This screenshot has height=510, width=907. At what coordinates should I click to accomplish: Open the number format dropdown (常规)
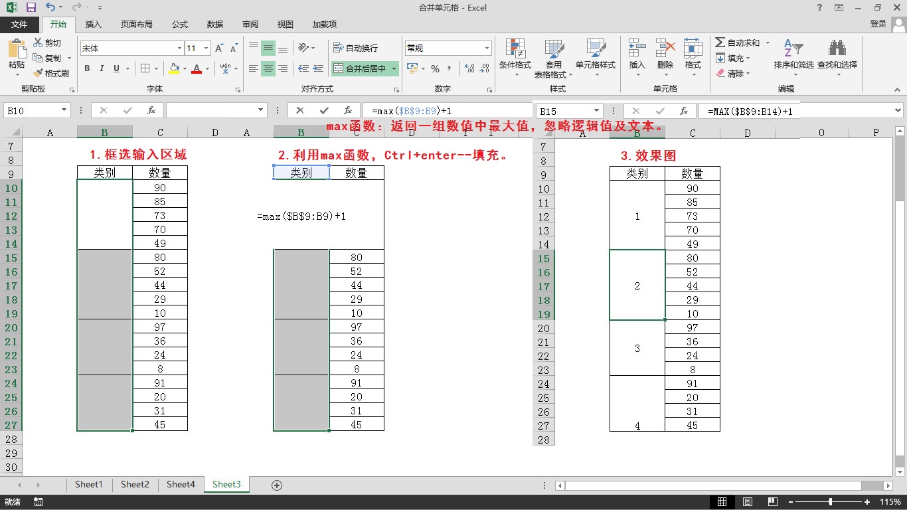tap(487, 48)
